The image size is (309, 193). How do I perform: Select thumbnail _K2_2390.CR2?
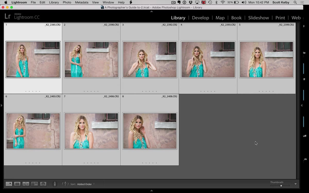(91, 59)
